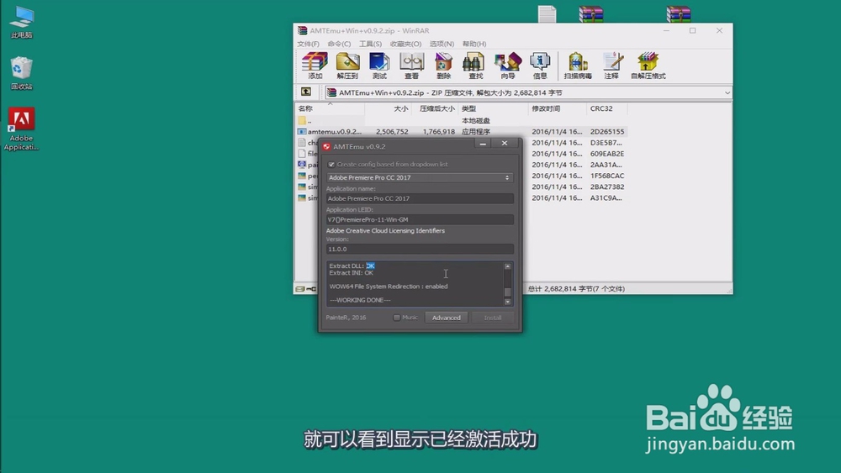This screenshot has height=473, width=841.
Task: Click the Application name input field
Action: (x=420, y=198)
